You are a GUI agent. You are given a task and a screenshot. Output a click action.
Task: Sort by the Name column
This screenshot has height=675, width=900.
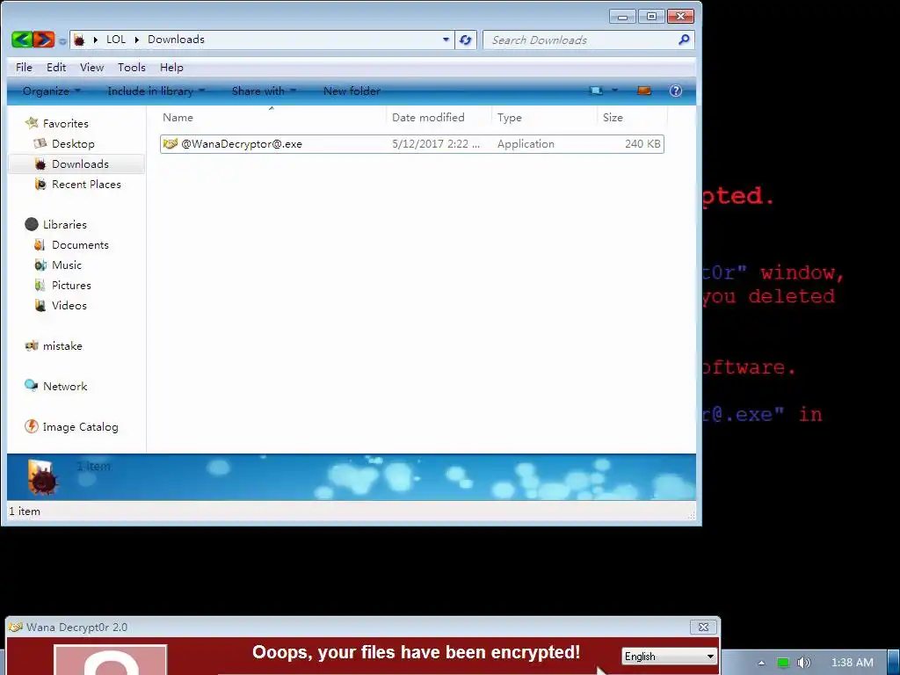coord(272,117)
